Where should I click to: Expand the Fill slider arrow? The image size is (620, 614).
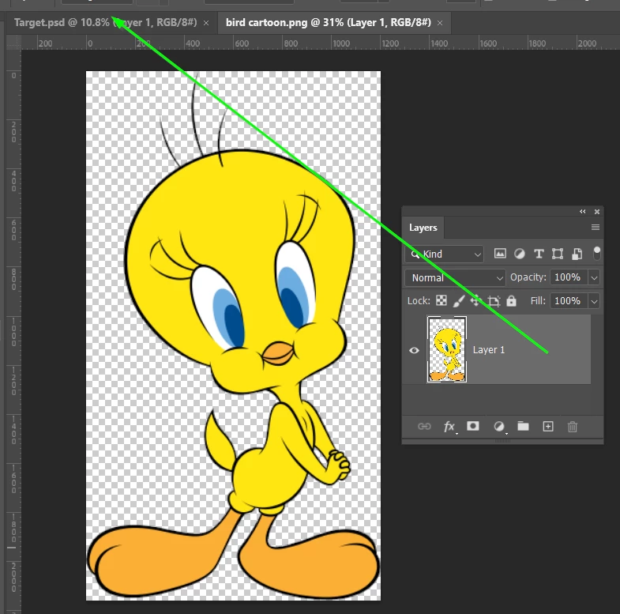(594, 301)
